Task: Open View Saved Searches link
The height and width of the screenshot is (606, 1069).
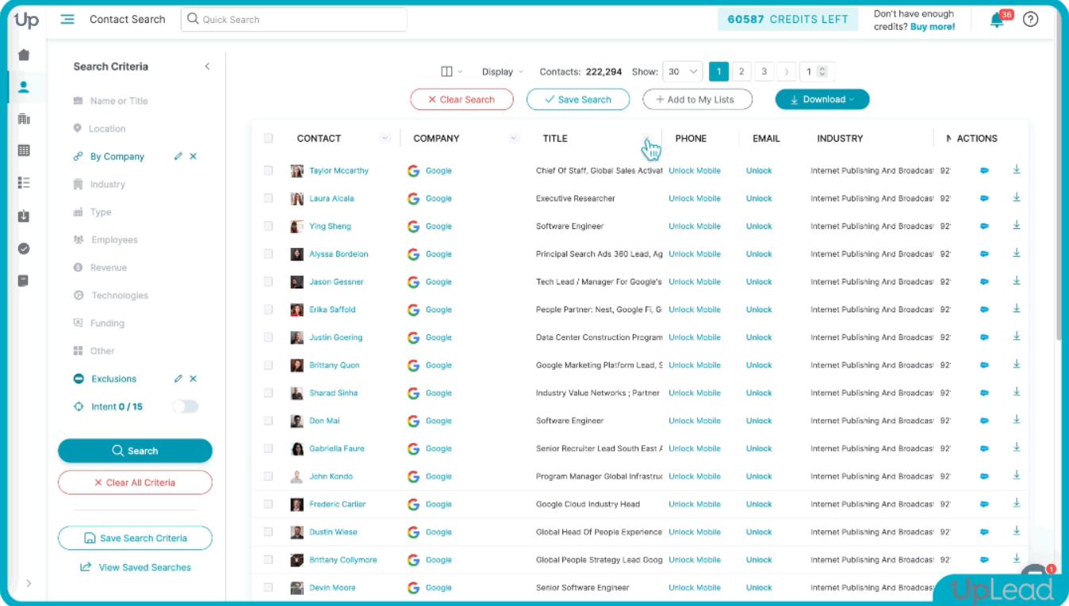Action: [x=136, y=567]
